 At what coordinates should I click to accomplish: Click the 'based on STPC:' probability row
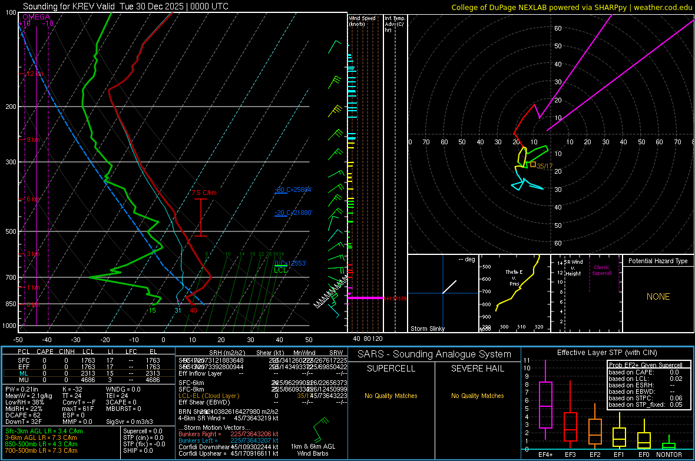(x=646, y=398)
